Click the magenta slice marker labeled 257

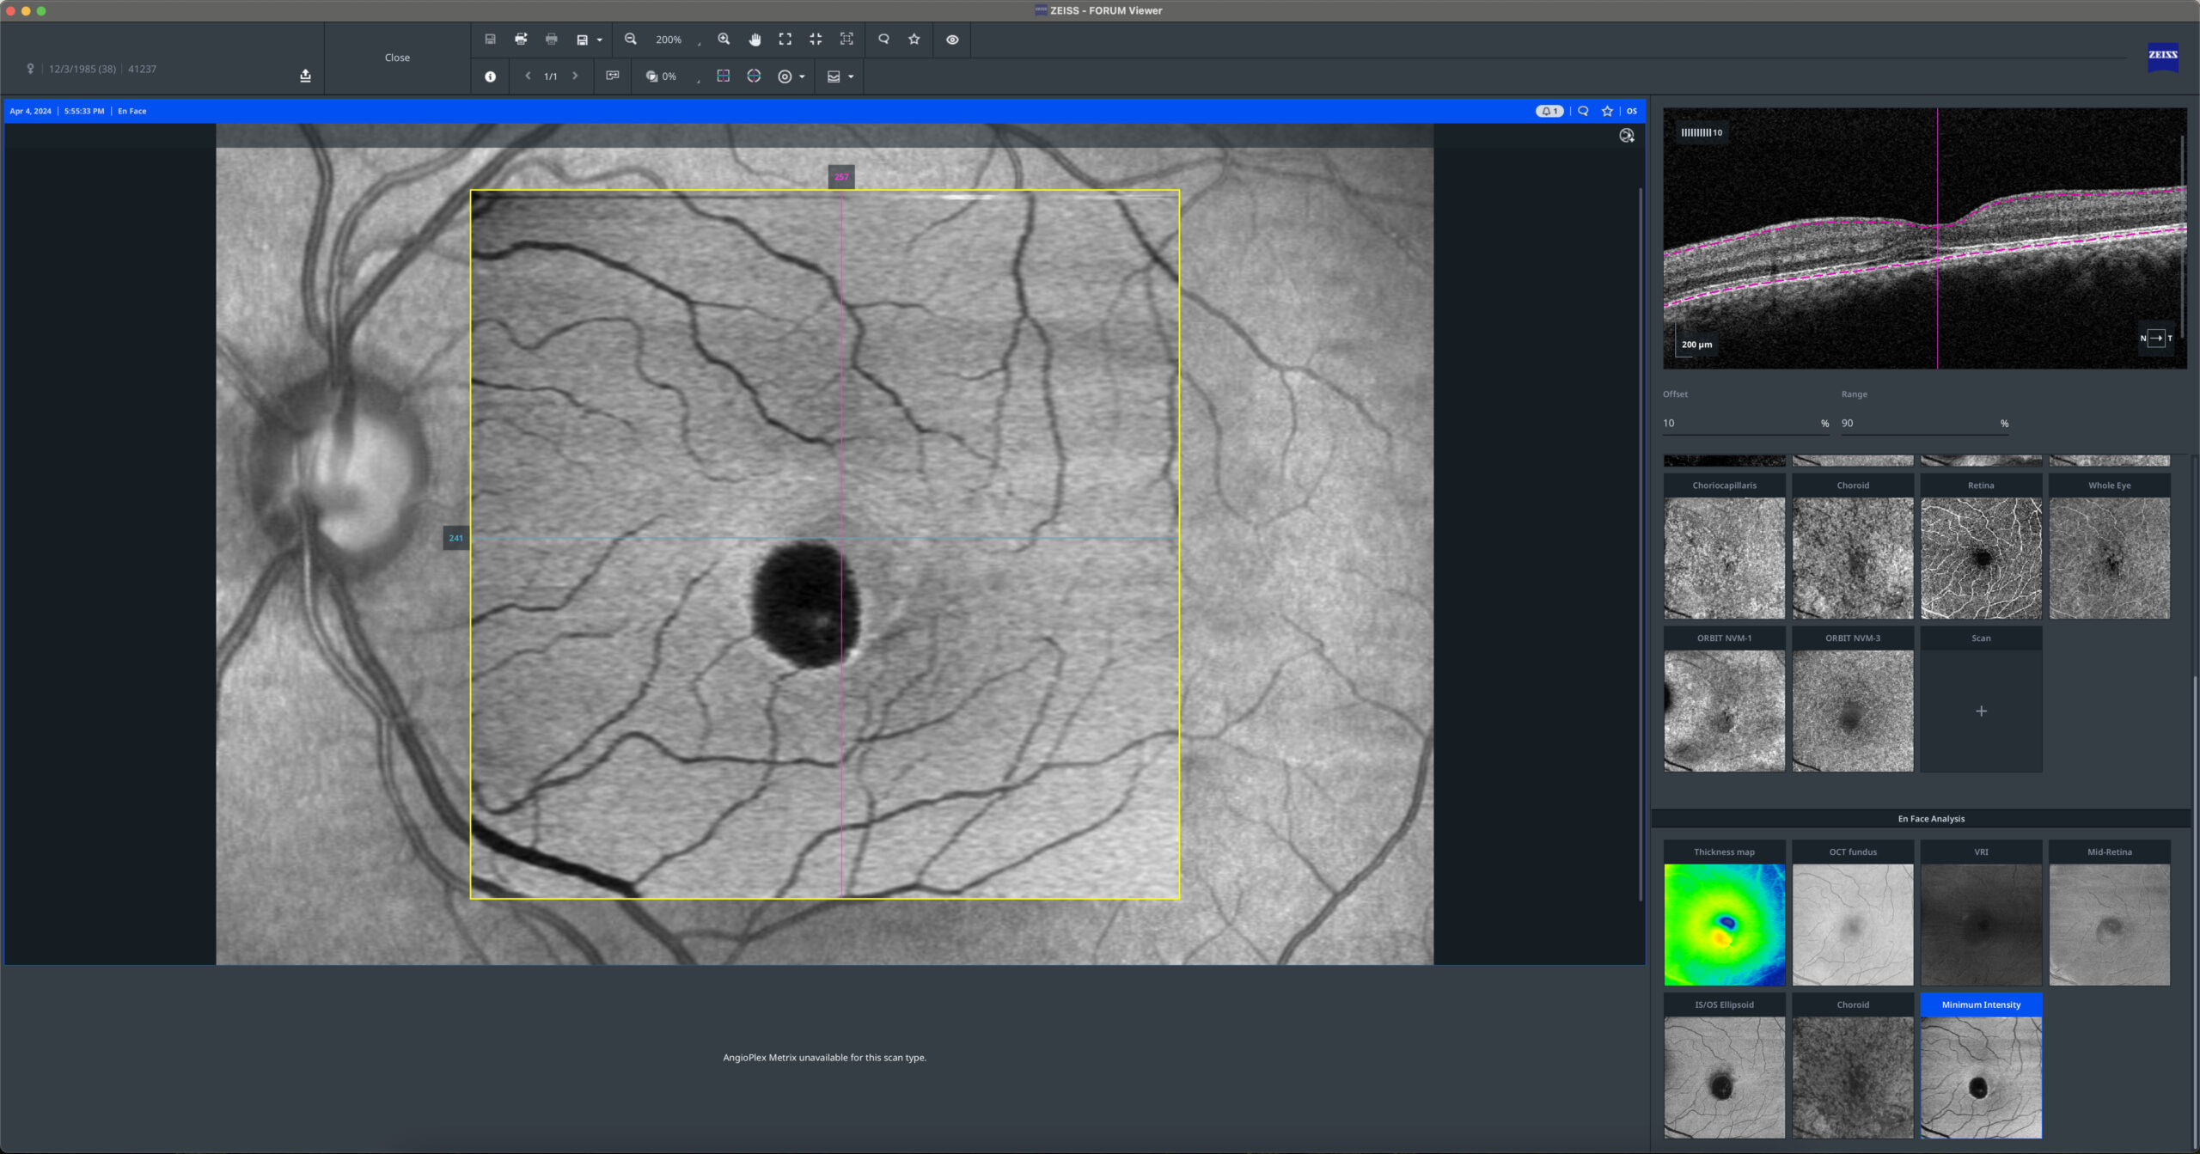[x=841, y=177]
